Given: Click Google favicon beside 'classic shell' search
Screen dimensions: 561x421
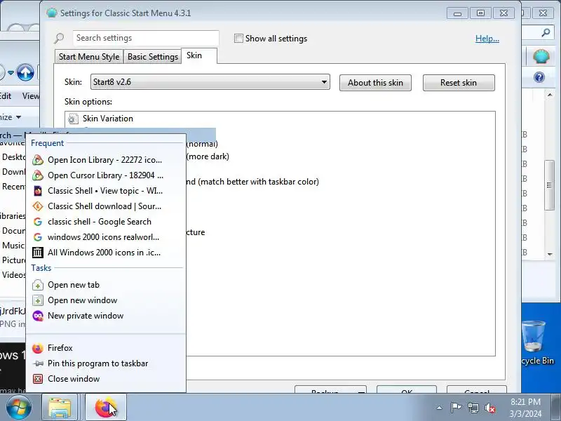Looking at the screenshot, I should pyautogui.click(x=38, y=222).
